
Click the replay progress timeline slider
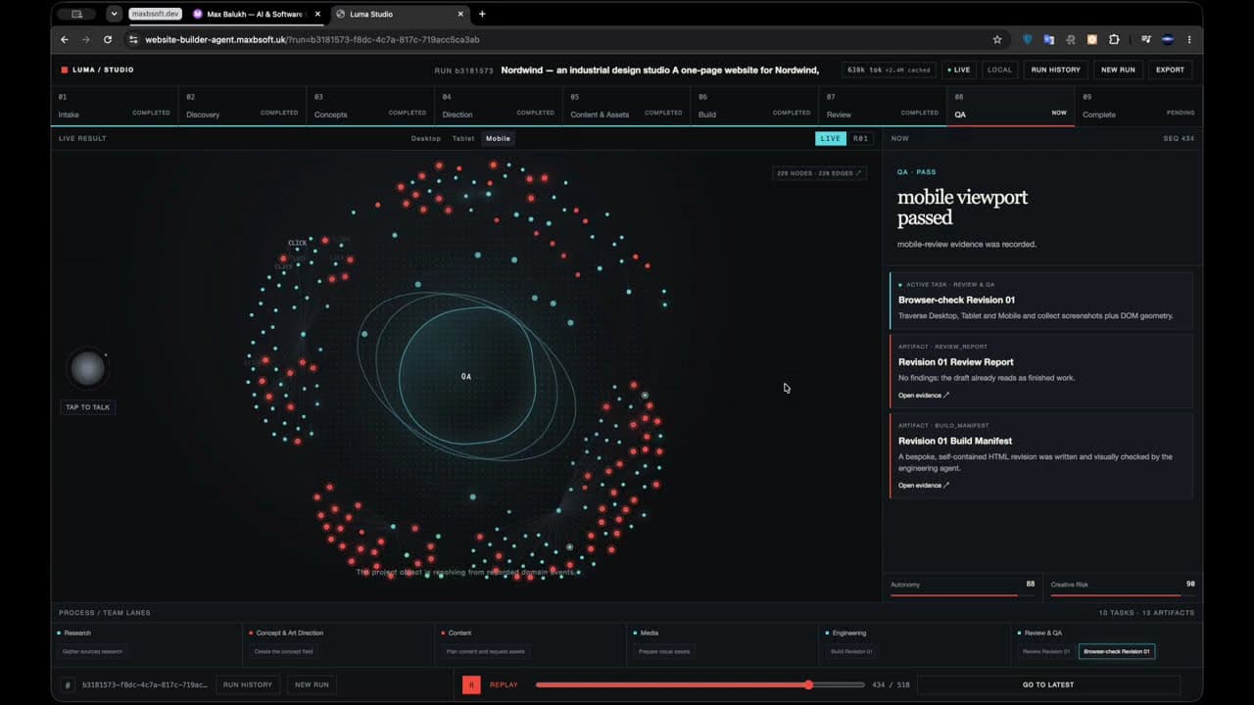click(x=699, y=684)
